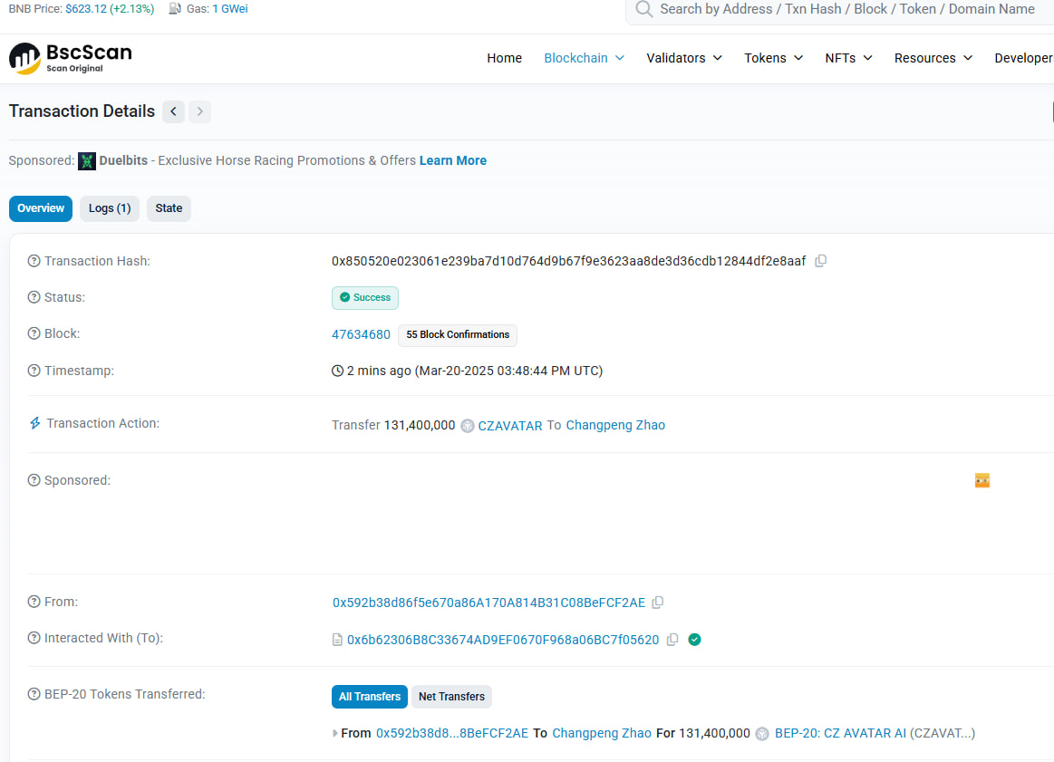The height and width of the screenshot is (762, 1054).
Task: Click the Interacted With help icon
Action: tap(34, 638)
